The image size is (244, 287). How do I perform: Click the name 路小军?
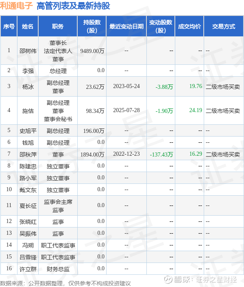coord(28,178)
